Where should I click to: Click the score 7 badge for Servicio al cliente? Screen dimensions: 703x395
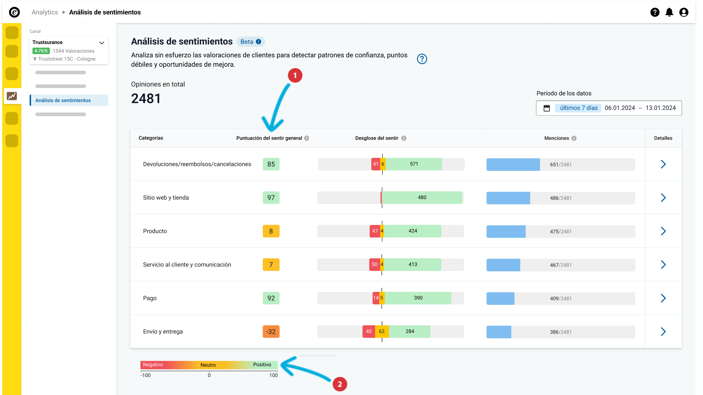coord(271,265)
